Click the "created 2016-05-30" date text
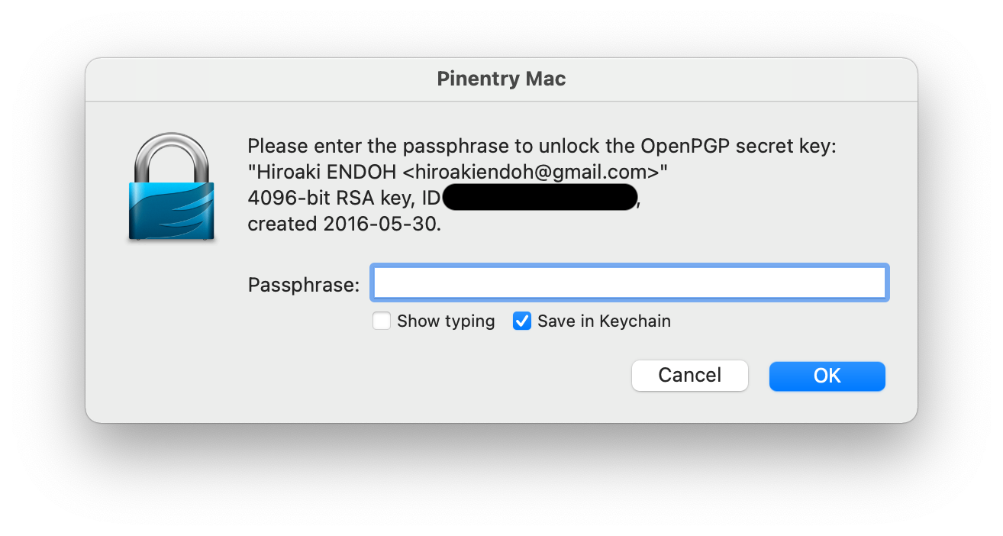The width and height of the screenshot is (1003, 536). click(x=343, y=224)
